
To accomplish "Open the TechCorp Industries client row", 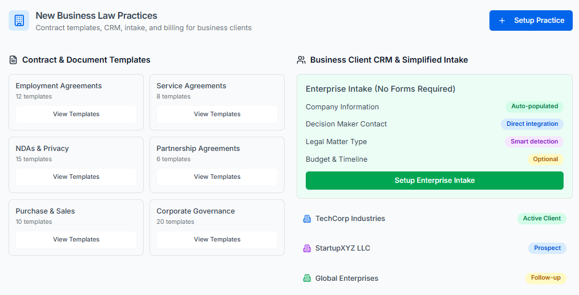I will click(x=399, y=219).
